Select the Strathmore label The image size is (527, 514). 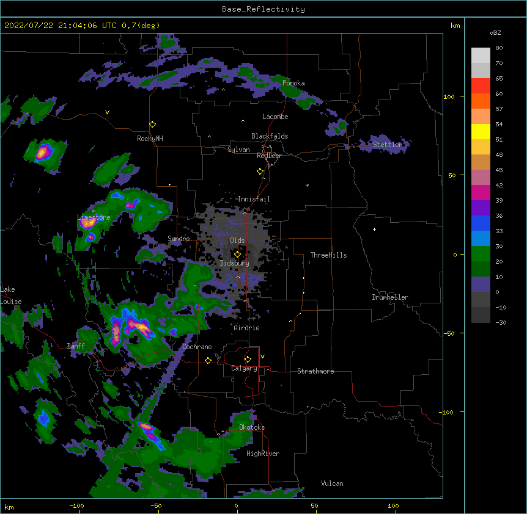tap(315, 371)
